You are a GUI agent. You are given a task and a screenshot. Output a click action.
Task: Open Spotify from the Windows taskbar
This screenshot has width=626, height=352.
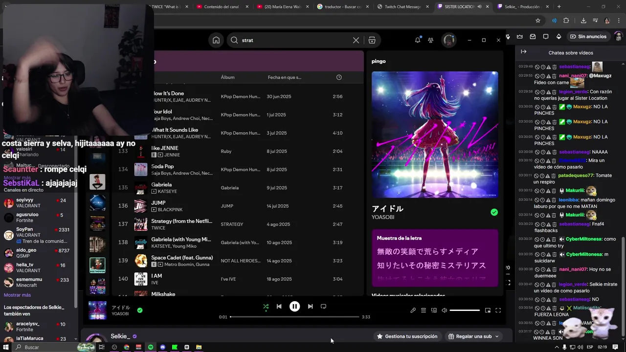coord(151,347)
